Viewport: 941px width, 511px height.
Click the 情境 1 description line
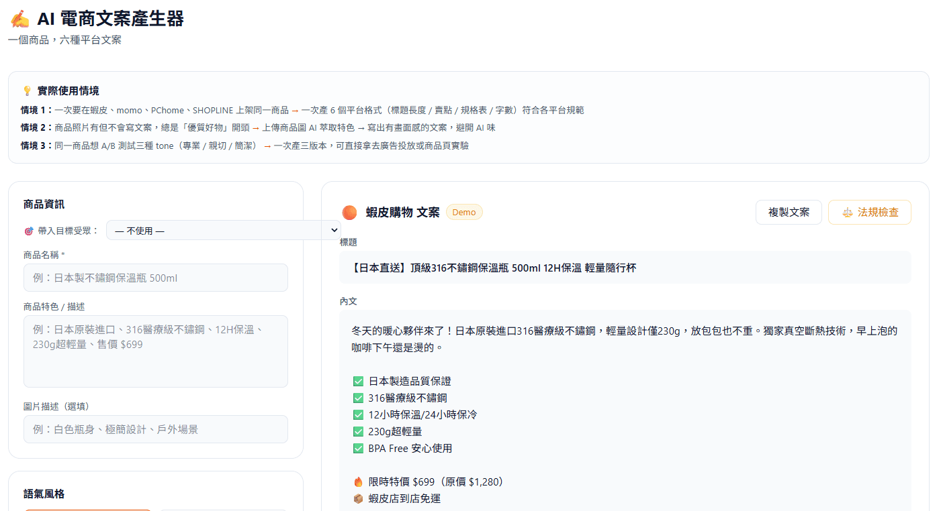(x=302, y=110)
